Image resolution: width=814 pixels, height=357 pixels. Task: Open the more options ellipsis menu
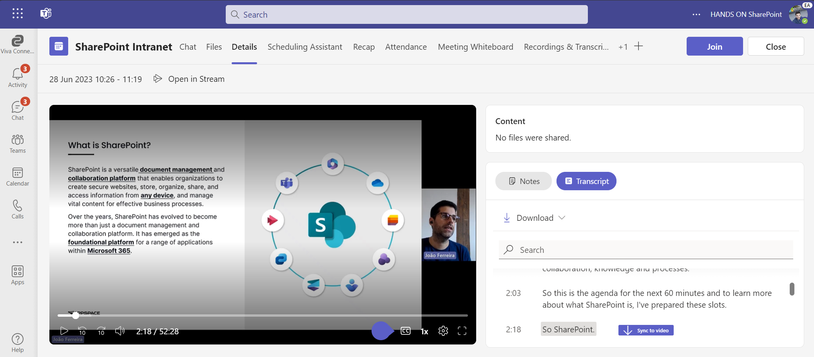tap(696, 14)
